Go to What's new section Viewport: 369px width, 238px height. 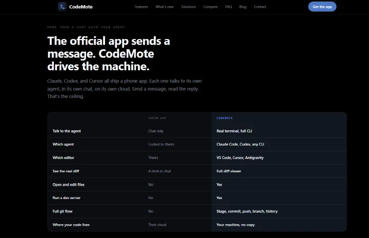165,7
